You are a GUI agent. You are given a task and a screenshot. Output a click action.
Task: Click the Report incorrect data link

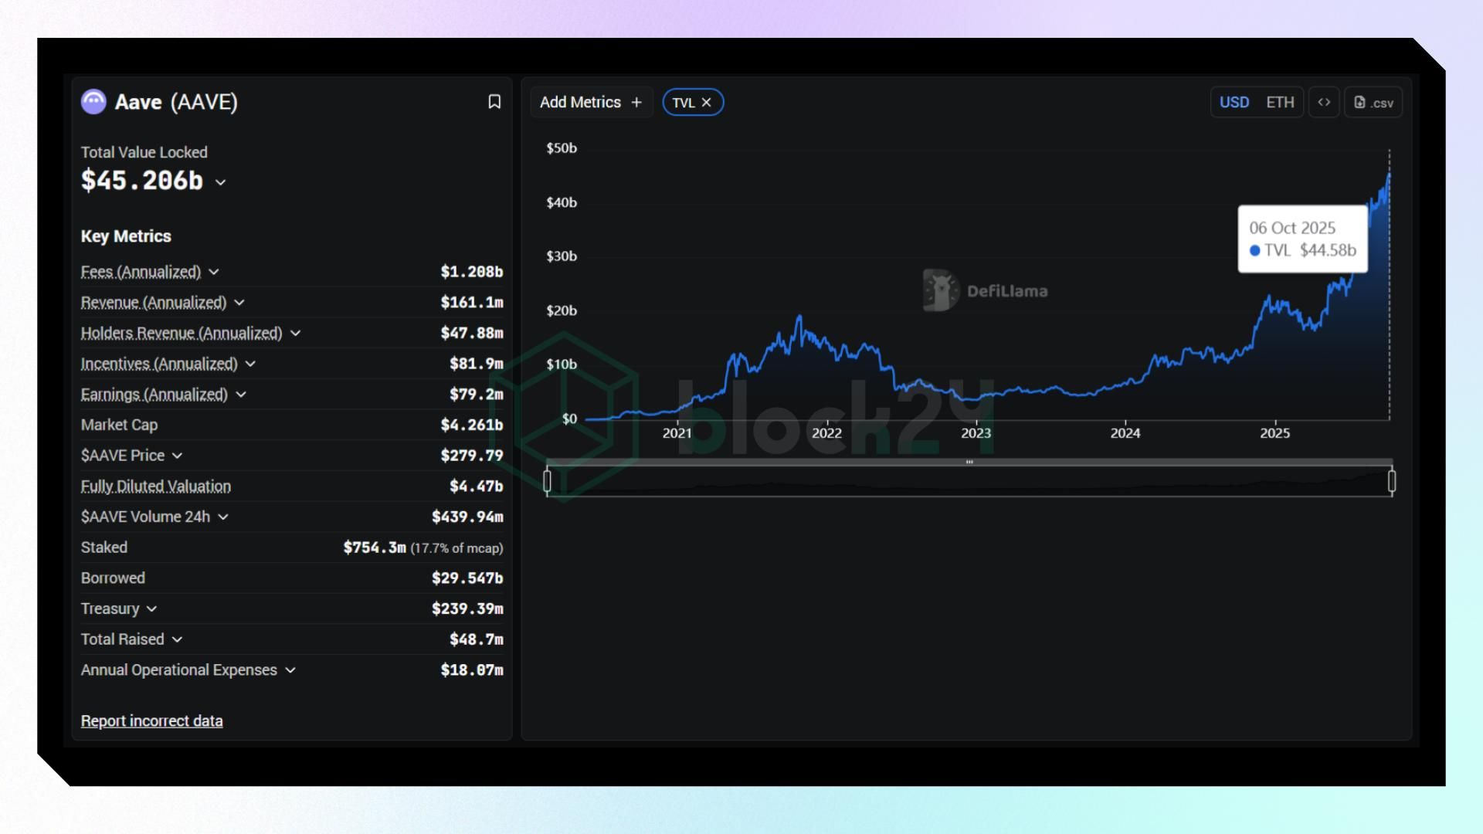151,720
